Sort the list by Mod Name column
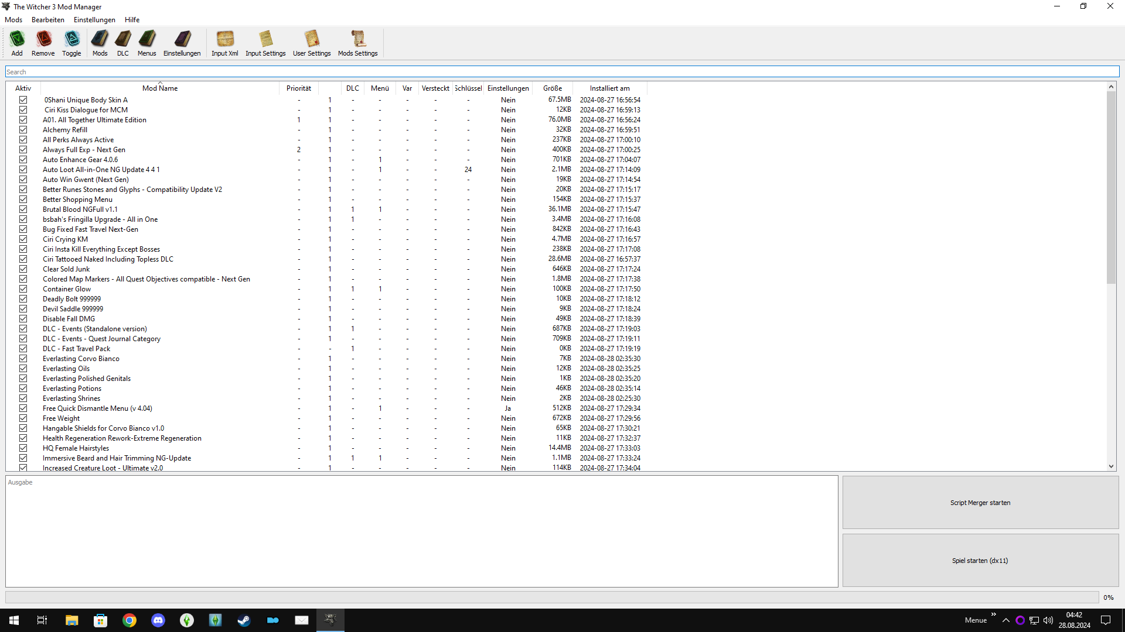Image resolution: width=1125 pixels, height=632 pixels. 160,88
